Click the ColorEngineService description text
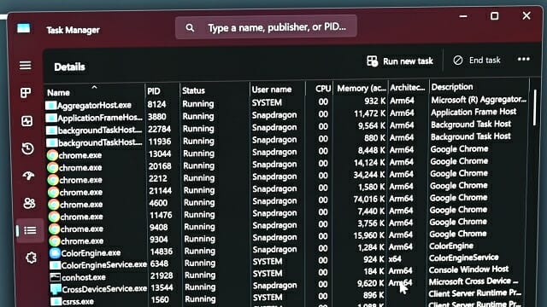The width and height of the screenshot is (547, 307). pos(463,258)
